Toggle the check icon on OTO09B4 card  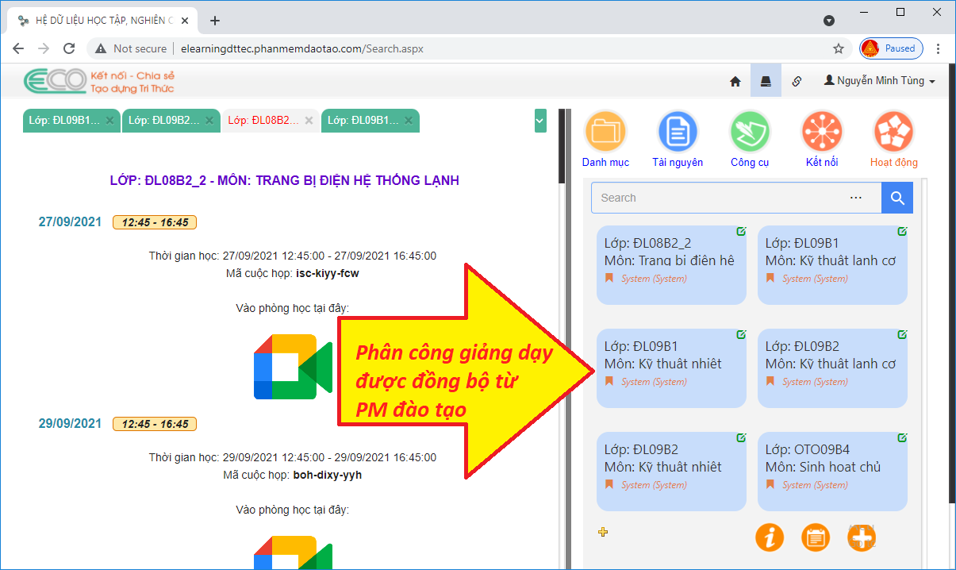tap(902, 438)
